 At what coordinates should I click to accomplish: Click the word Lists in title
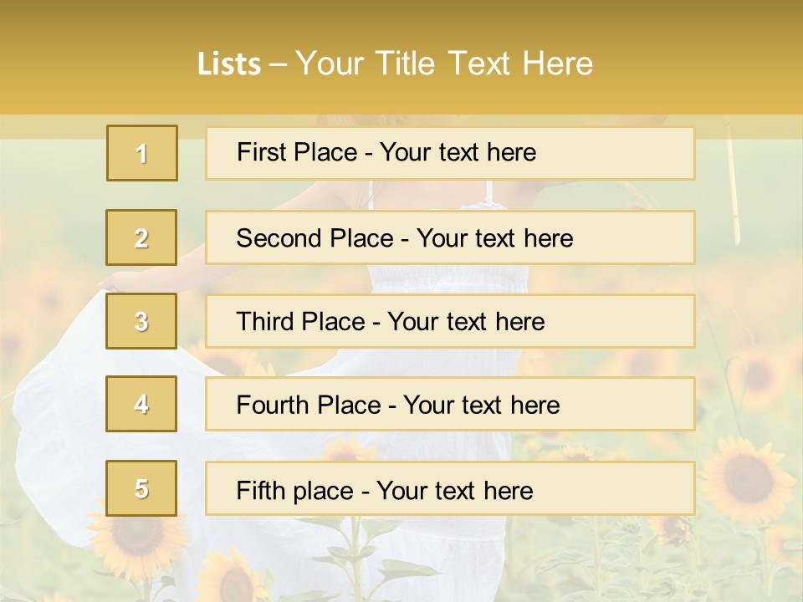pyautogui.click(x=229, y=64)
